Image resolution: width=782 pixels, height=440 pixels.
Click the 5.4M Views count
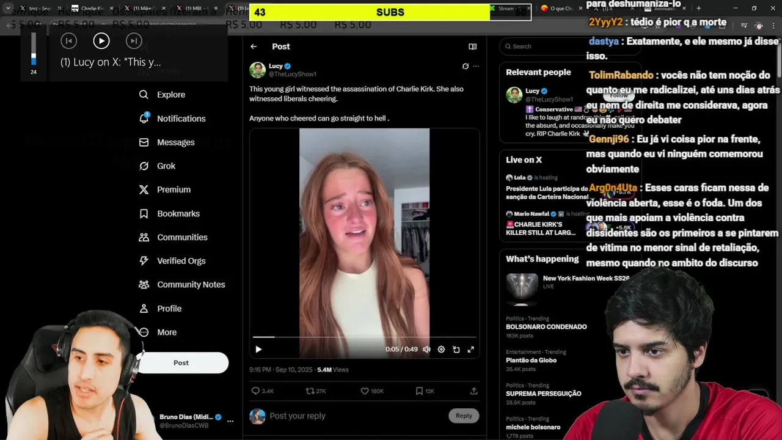click(x=332, y=370)
